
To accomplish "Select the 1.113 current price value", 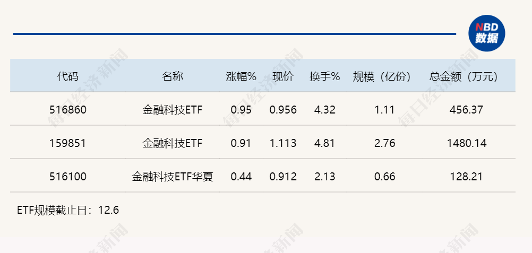I will pos(283,143).
